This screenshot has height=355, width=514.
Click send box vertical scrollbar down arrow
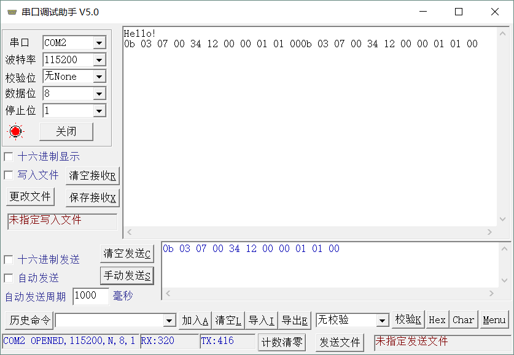tap(505, 280)
